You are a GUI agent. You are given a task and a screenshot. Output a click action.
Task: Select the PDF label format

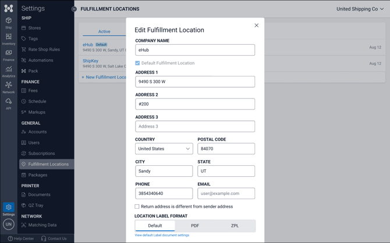point(195,226)
